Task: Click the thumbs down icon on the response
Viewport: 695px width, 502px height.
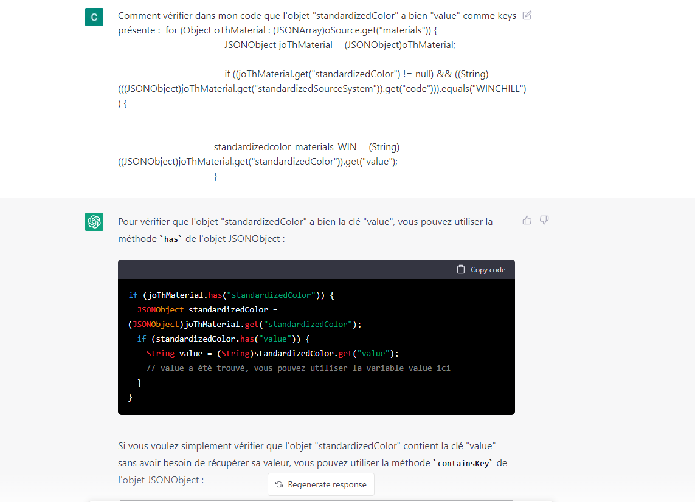Action: (x=544, y=220)
